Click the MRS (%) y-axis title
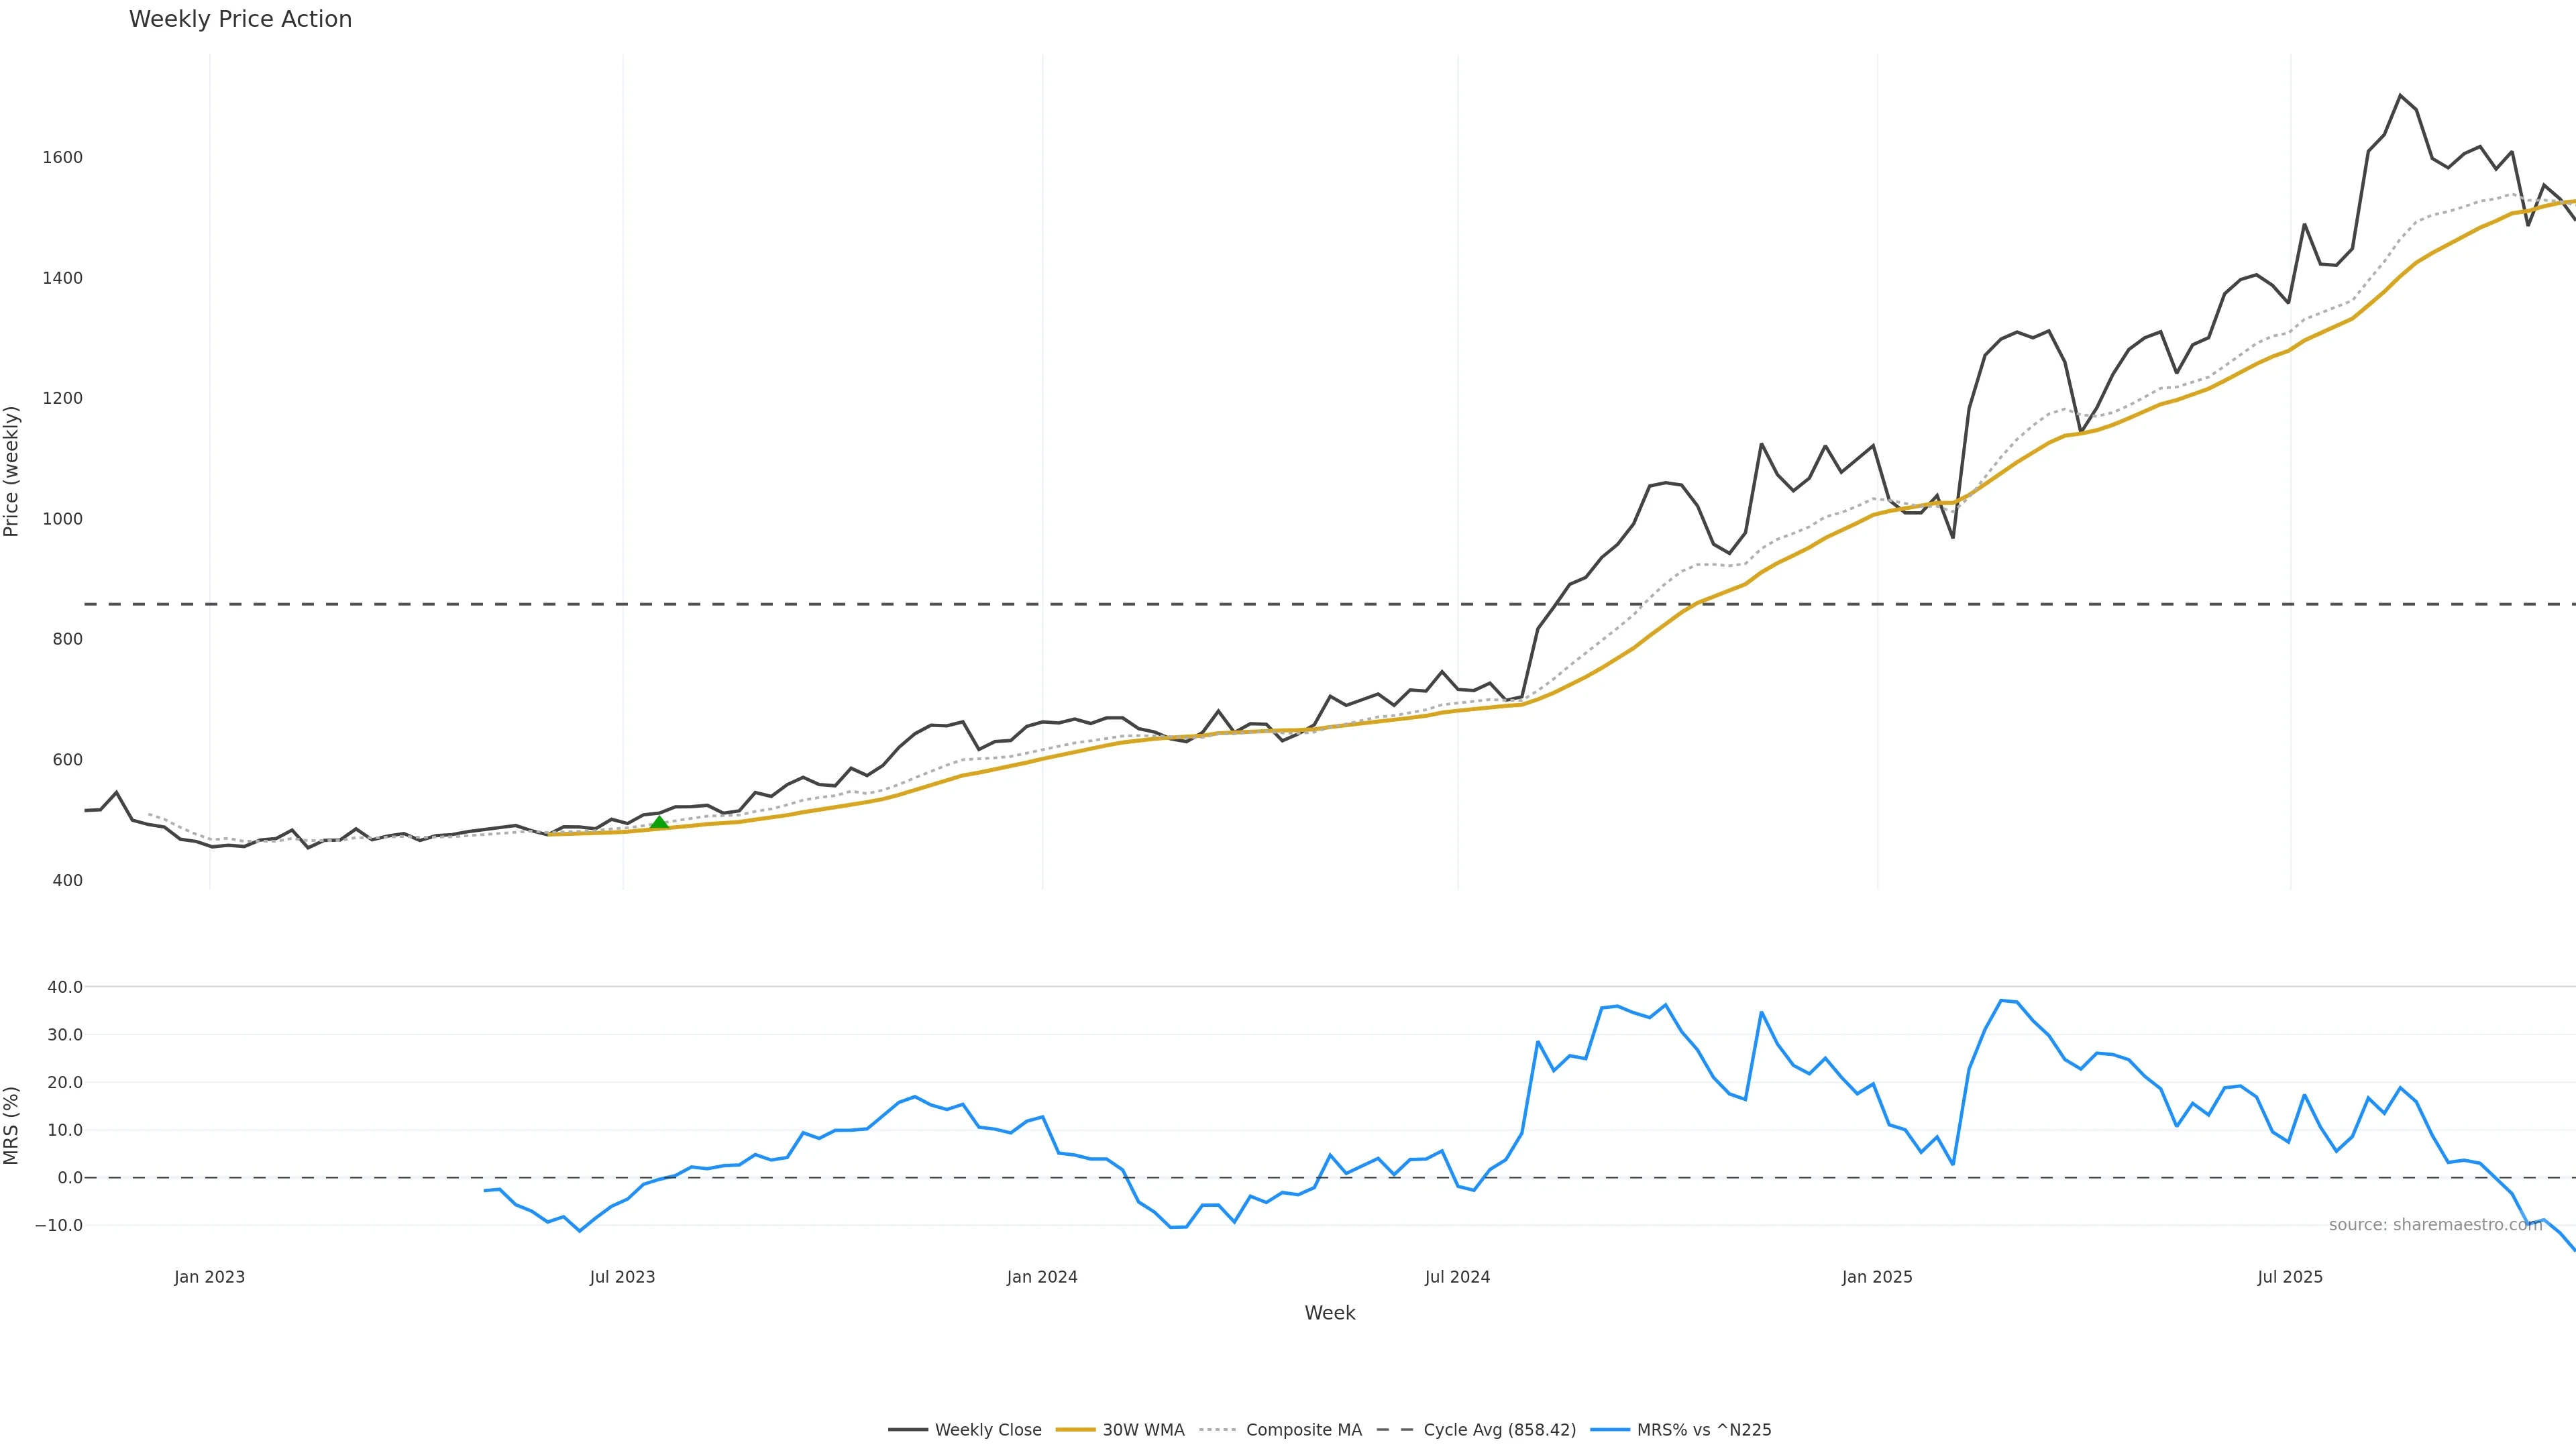This screenshot has height=1449, width=2576. pyautogui.click(x=12, y=1125)
